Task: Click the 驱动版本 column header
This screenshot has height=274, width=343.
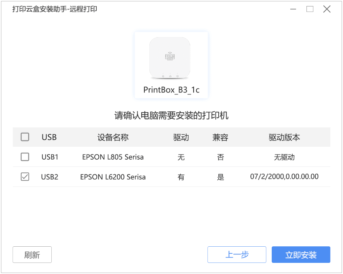Action: 285,137
